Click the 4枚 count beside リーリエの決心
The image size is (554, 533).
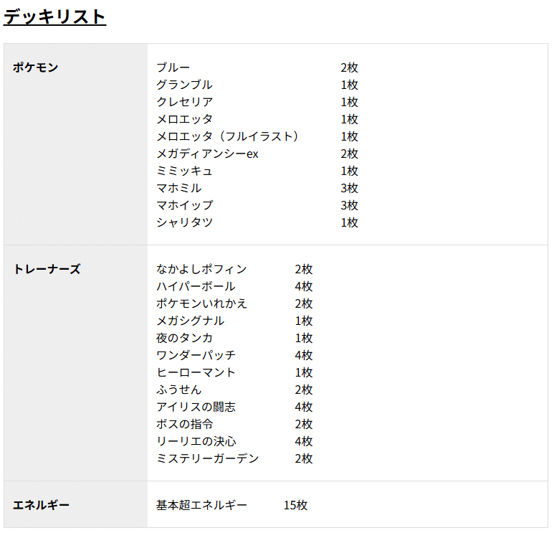click(304, 441)
